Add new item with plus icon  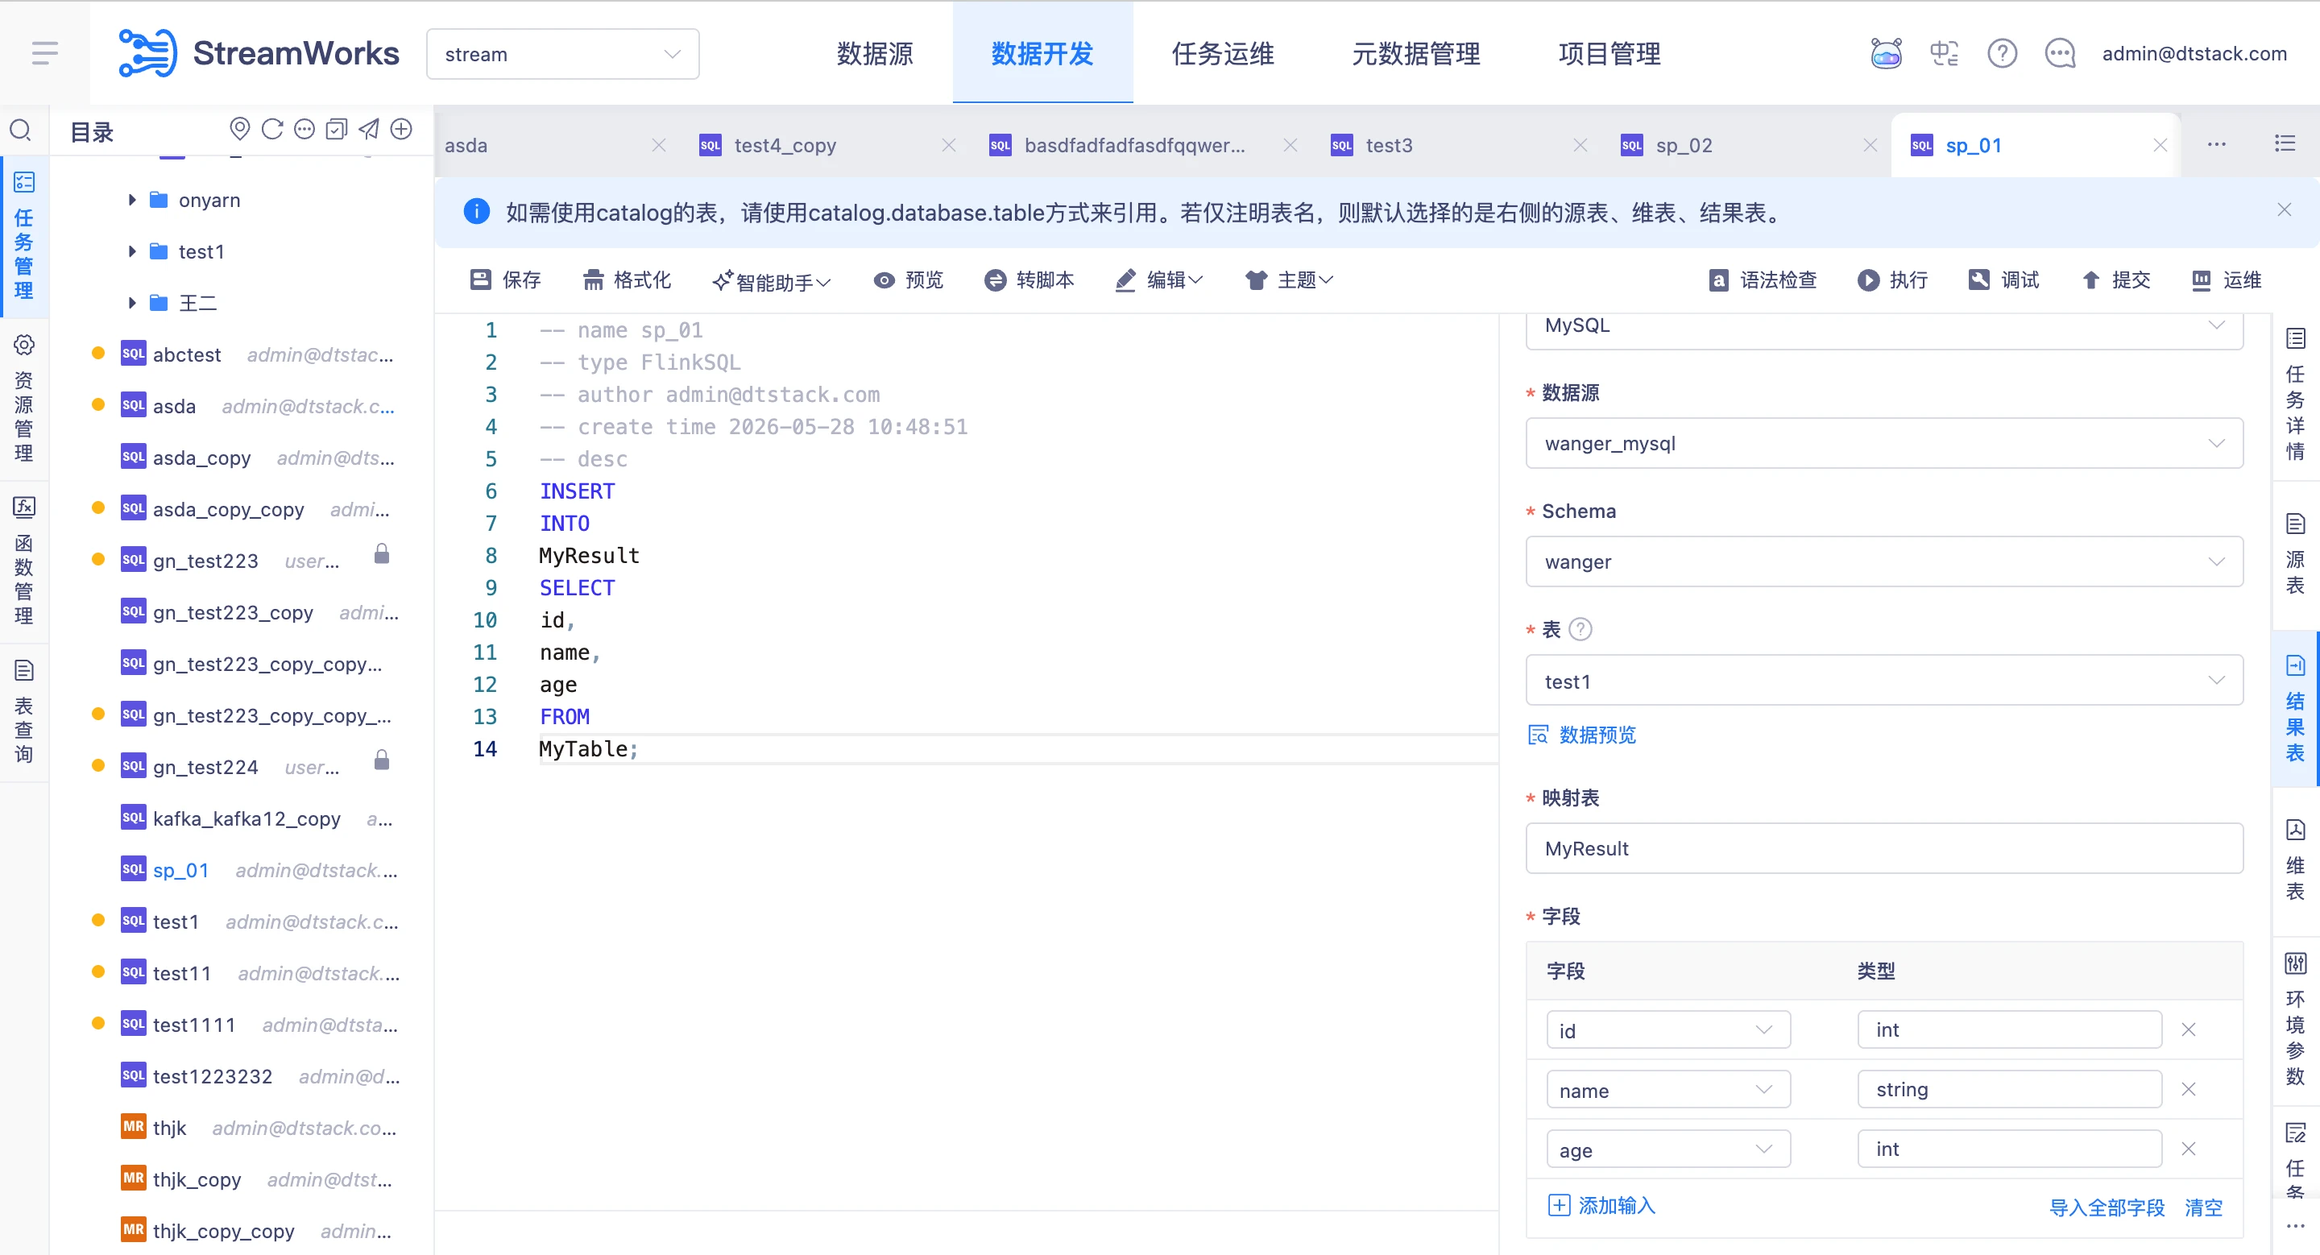click(402, 130)
